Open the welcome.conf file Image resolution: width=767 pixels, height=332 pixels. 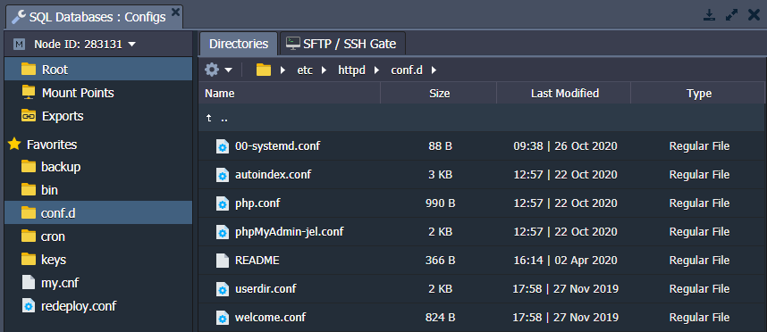pyautogui.click(x=270, y=318)
